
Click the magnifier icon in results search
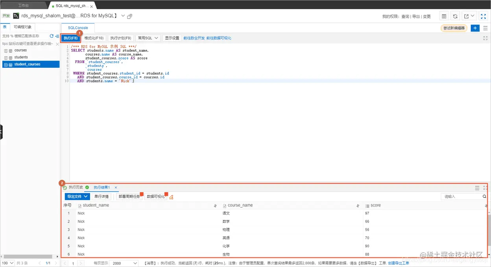click(485, 197)
